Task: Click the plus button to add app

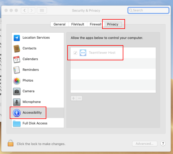Action: (x=73, y=98)
